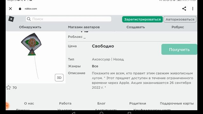Open the three-dot browser menu
The width and height of the screenshot is (203, 114).
click(193, 9)
